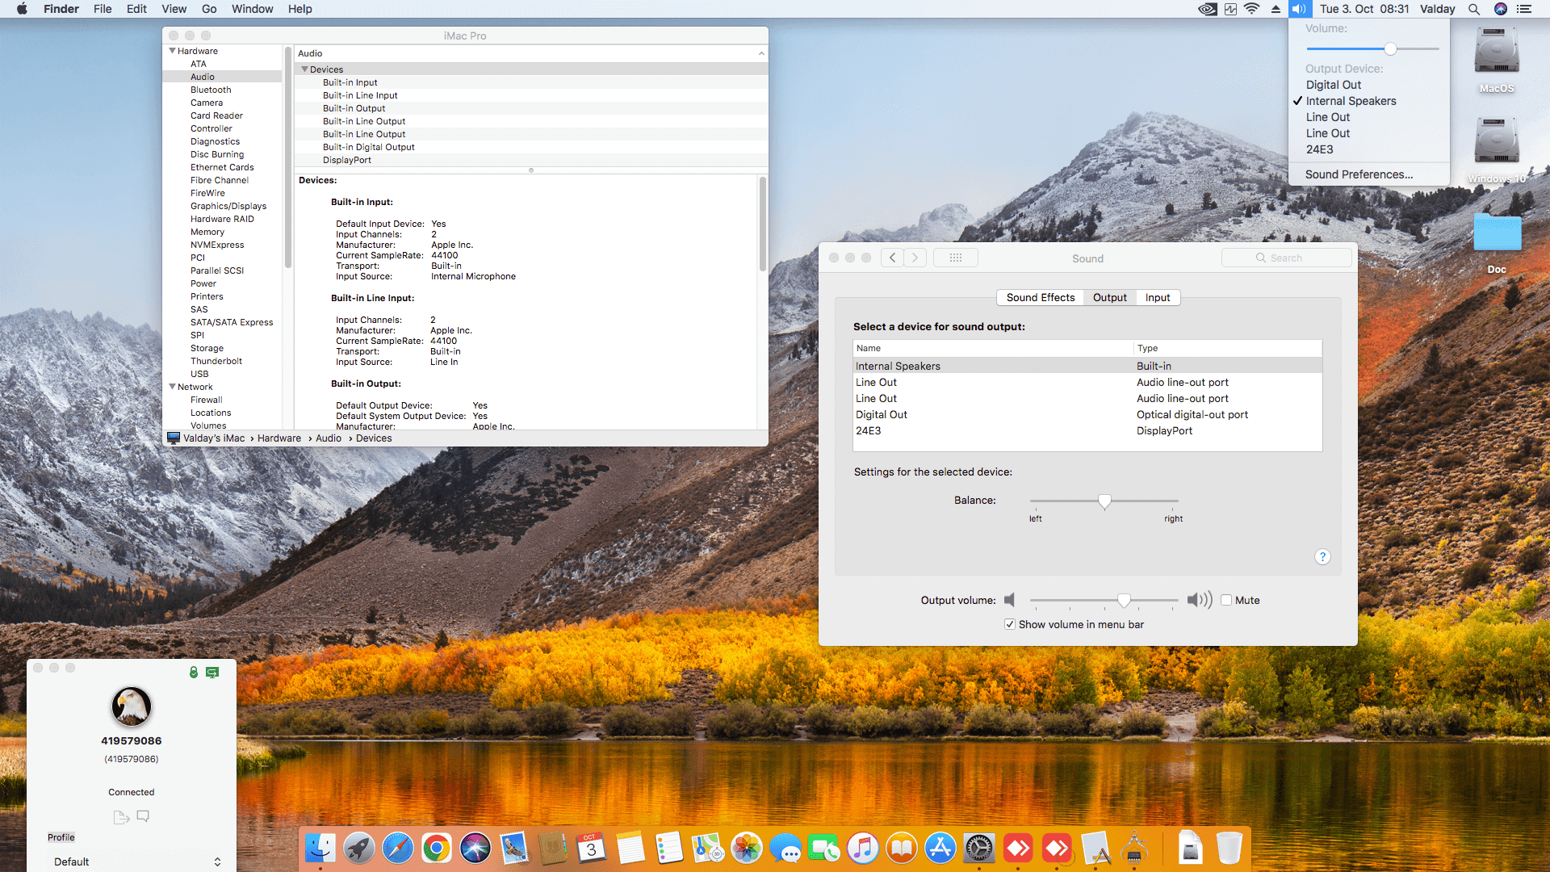This screenshot has height=872, width=1550.
Task: Open the Apple menu
Action: tap(22, 9)
